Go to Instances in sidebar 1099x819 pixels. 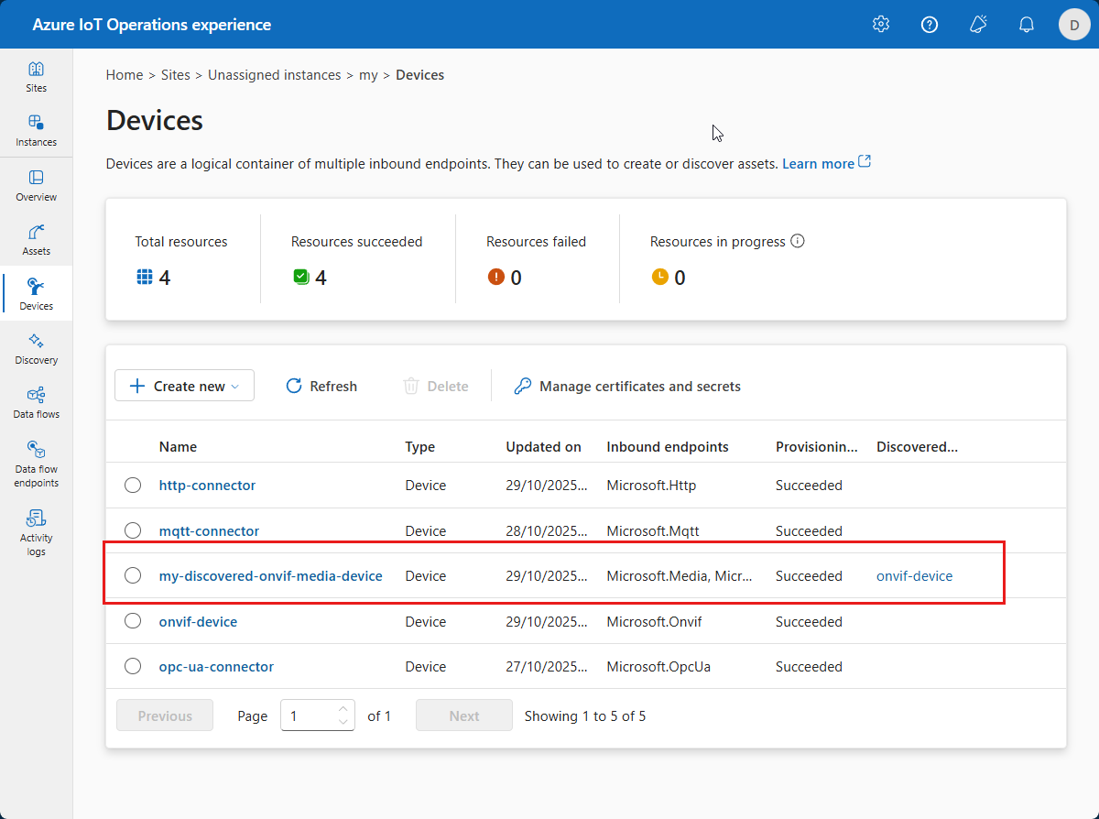pyautogui.click(x=36, y=131)
